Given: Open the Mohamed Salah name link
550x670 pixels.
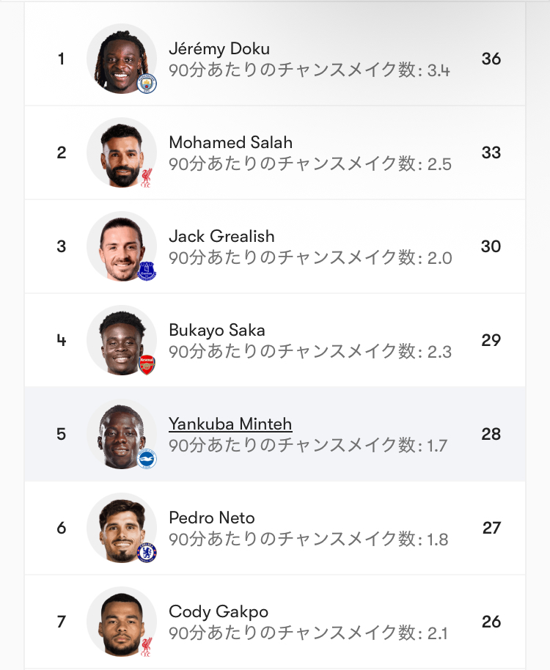Looking at the screenshot, I should (x=230, y=142).
